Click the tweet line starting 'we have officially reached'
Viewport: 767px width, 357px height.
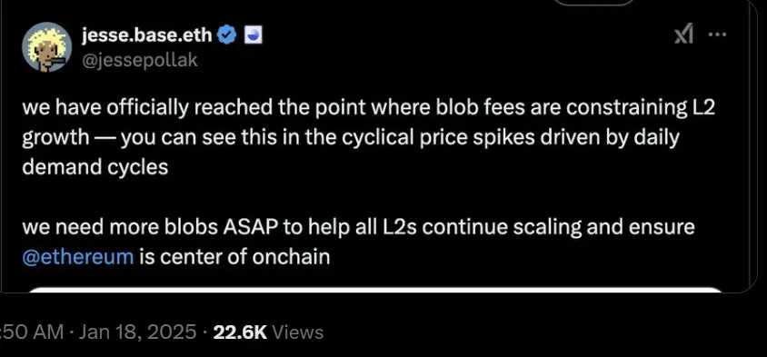click(x=368, y=109)
